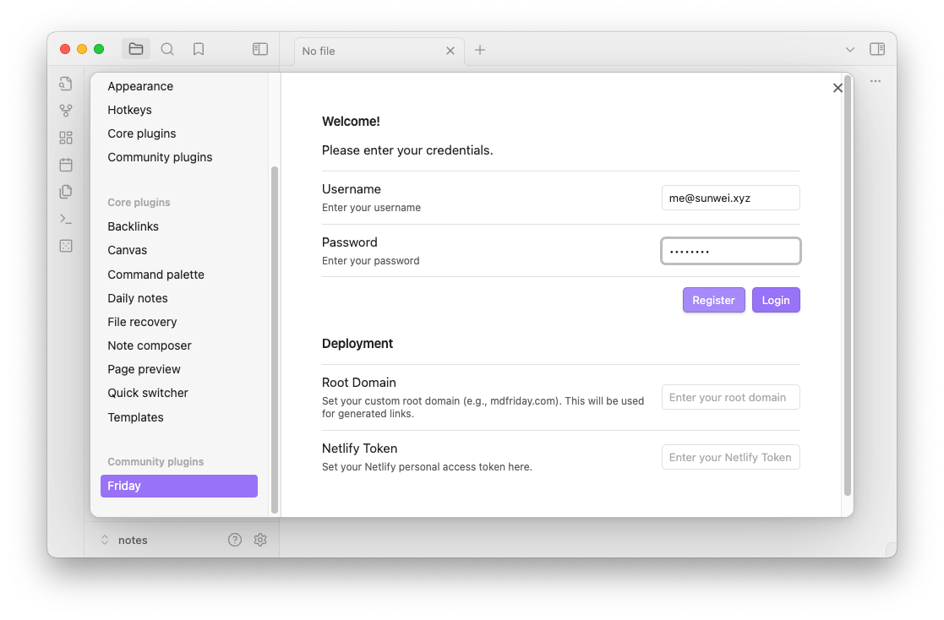Click the Netlify Token input field

click(x=730, y=458)
